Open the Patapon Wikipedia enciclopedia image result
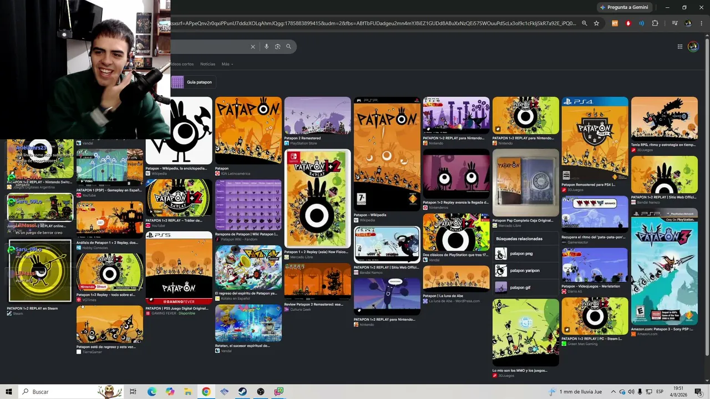This screenshot has height=399, width=710. coord(179,131)
